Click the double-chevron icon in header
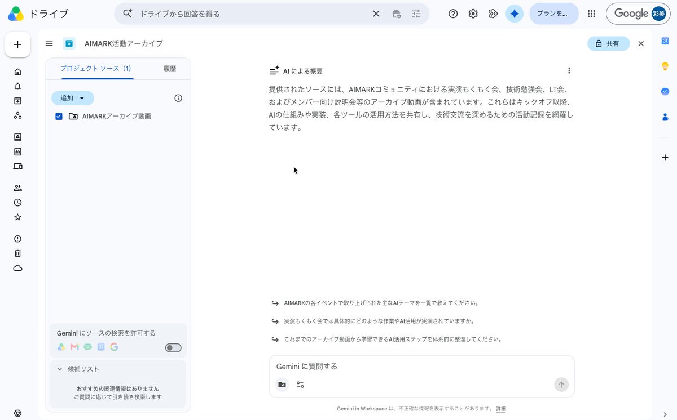 point(493,14)
